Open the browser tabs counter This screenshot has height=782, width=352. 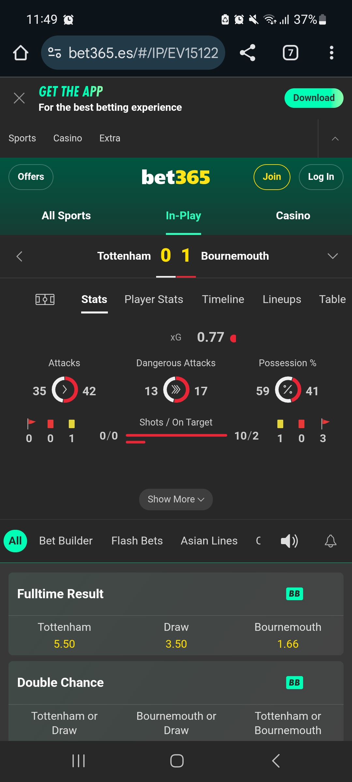[290, 53]
